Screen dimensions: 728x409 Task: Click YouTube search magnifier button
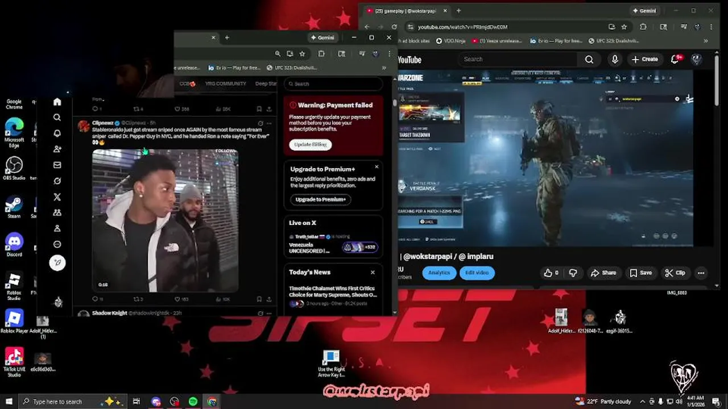click(589, 59)
